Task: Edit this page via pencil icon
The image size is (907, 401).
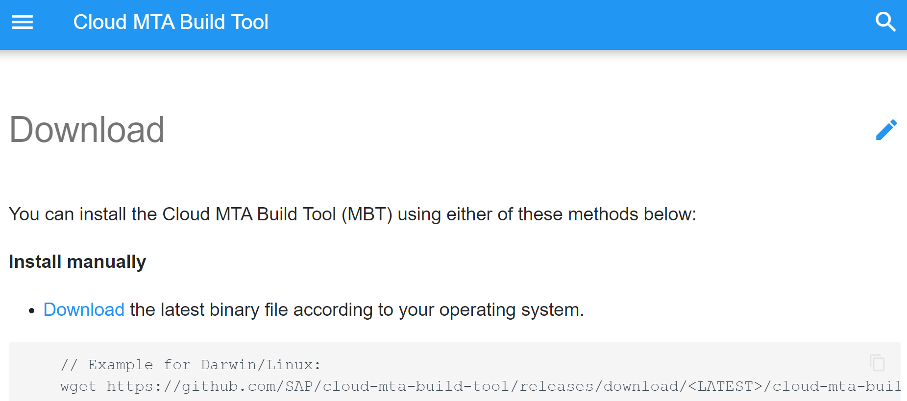Action: click(886, 130)
